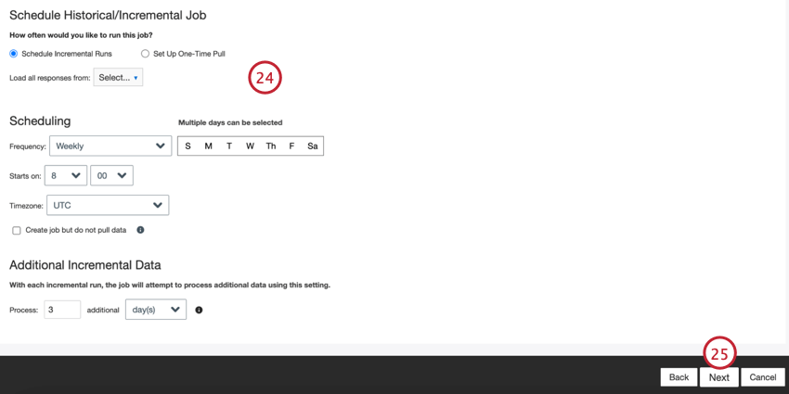Select Set Up One-Time Pull option
Viewport: 789px width, 394px height.
pos(146,53)
